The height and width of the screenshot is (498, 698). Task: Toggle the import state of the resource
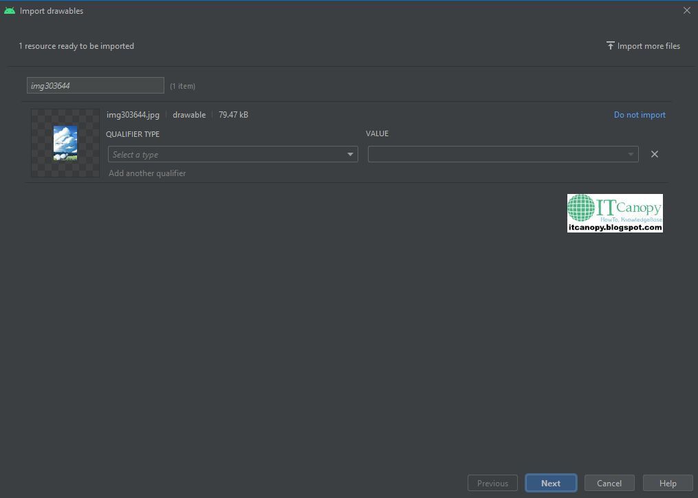click(x=640, y=114)
